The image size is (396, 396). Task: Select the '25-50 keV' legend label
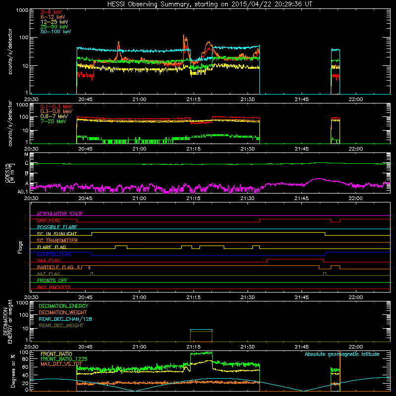click(54, 27)
